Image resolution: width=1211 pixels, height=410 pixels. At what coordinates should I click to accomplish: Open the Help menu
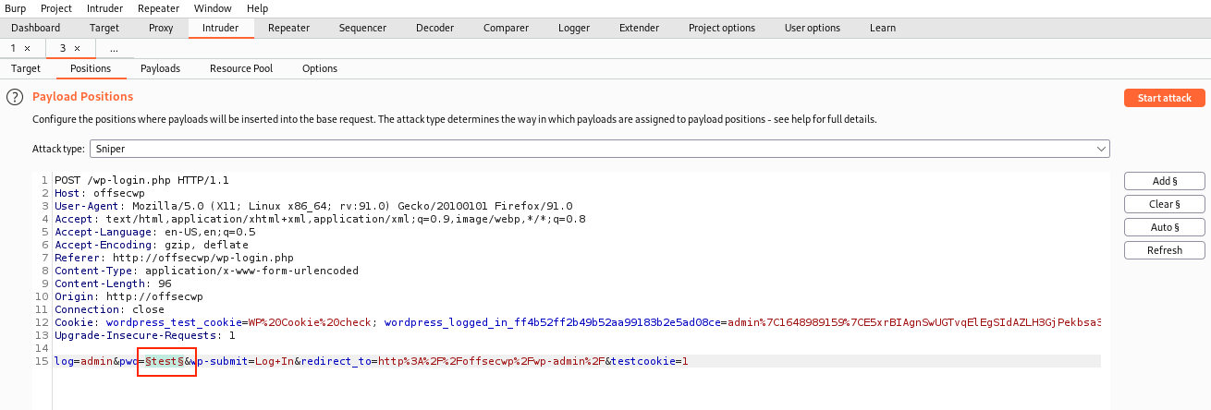pos(258,8)
